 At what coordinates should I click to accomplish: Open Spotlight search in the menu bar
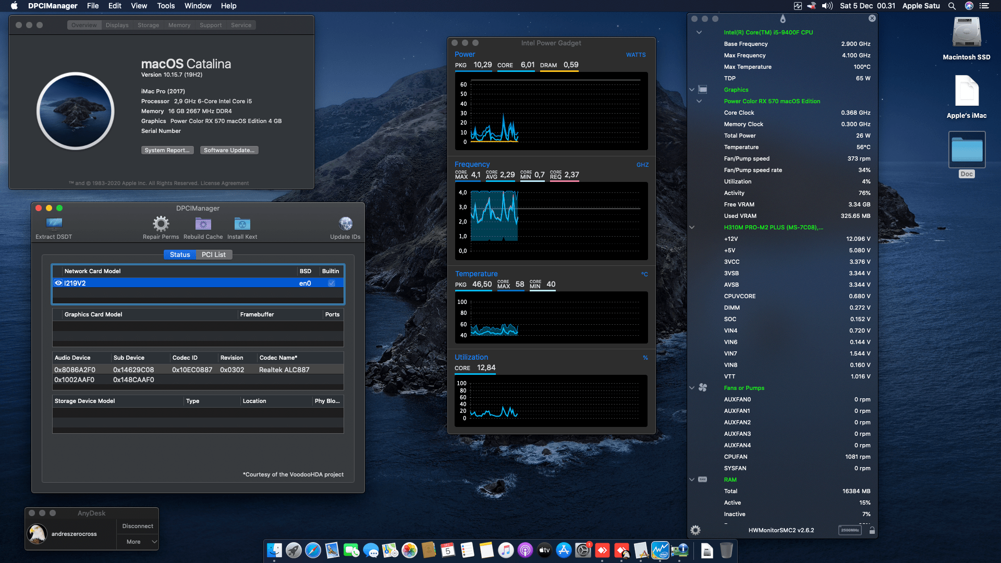tap(952, 6)
